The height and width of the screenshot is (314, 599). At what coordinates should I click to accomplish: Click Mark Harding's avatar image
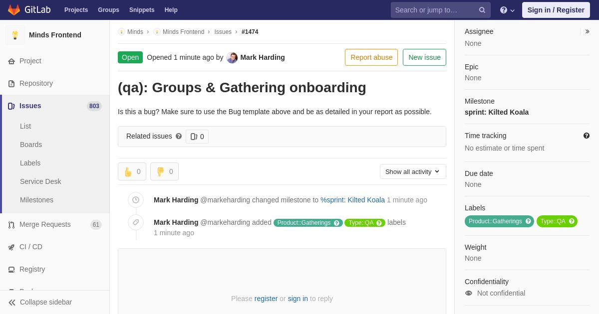click(232, 57)
